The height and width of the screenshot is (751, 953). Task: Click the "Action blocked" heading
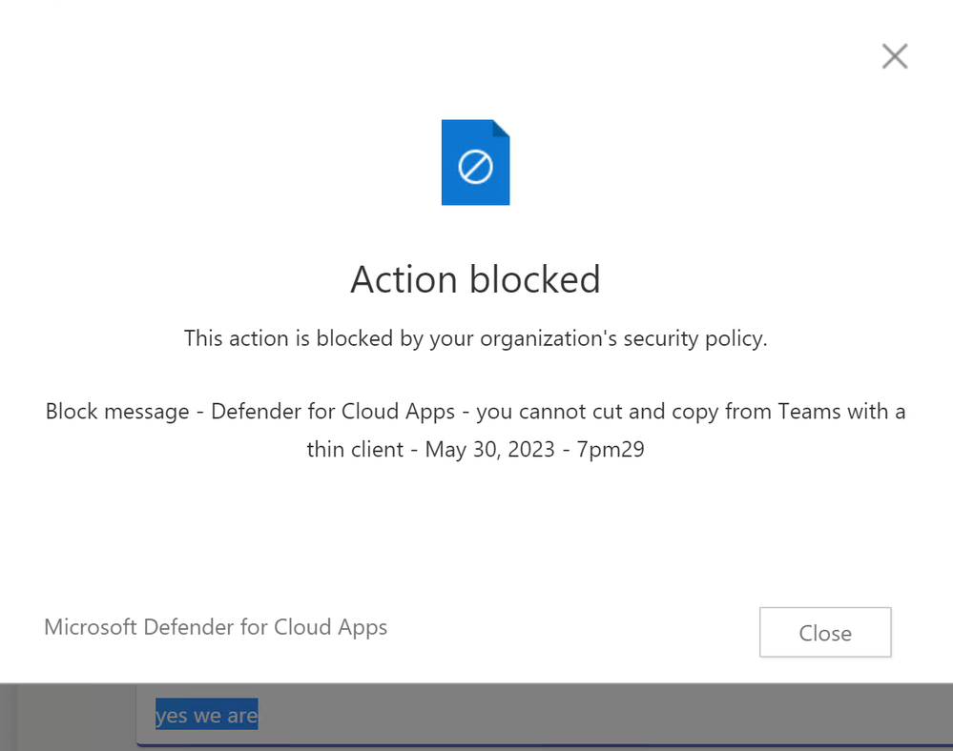[475, 279]
